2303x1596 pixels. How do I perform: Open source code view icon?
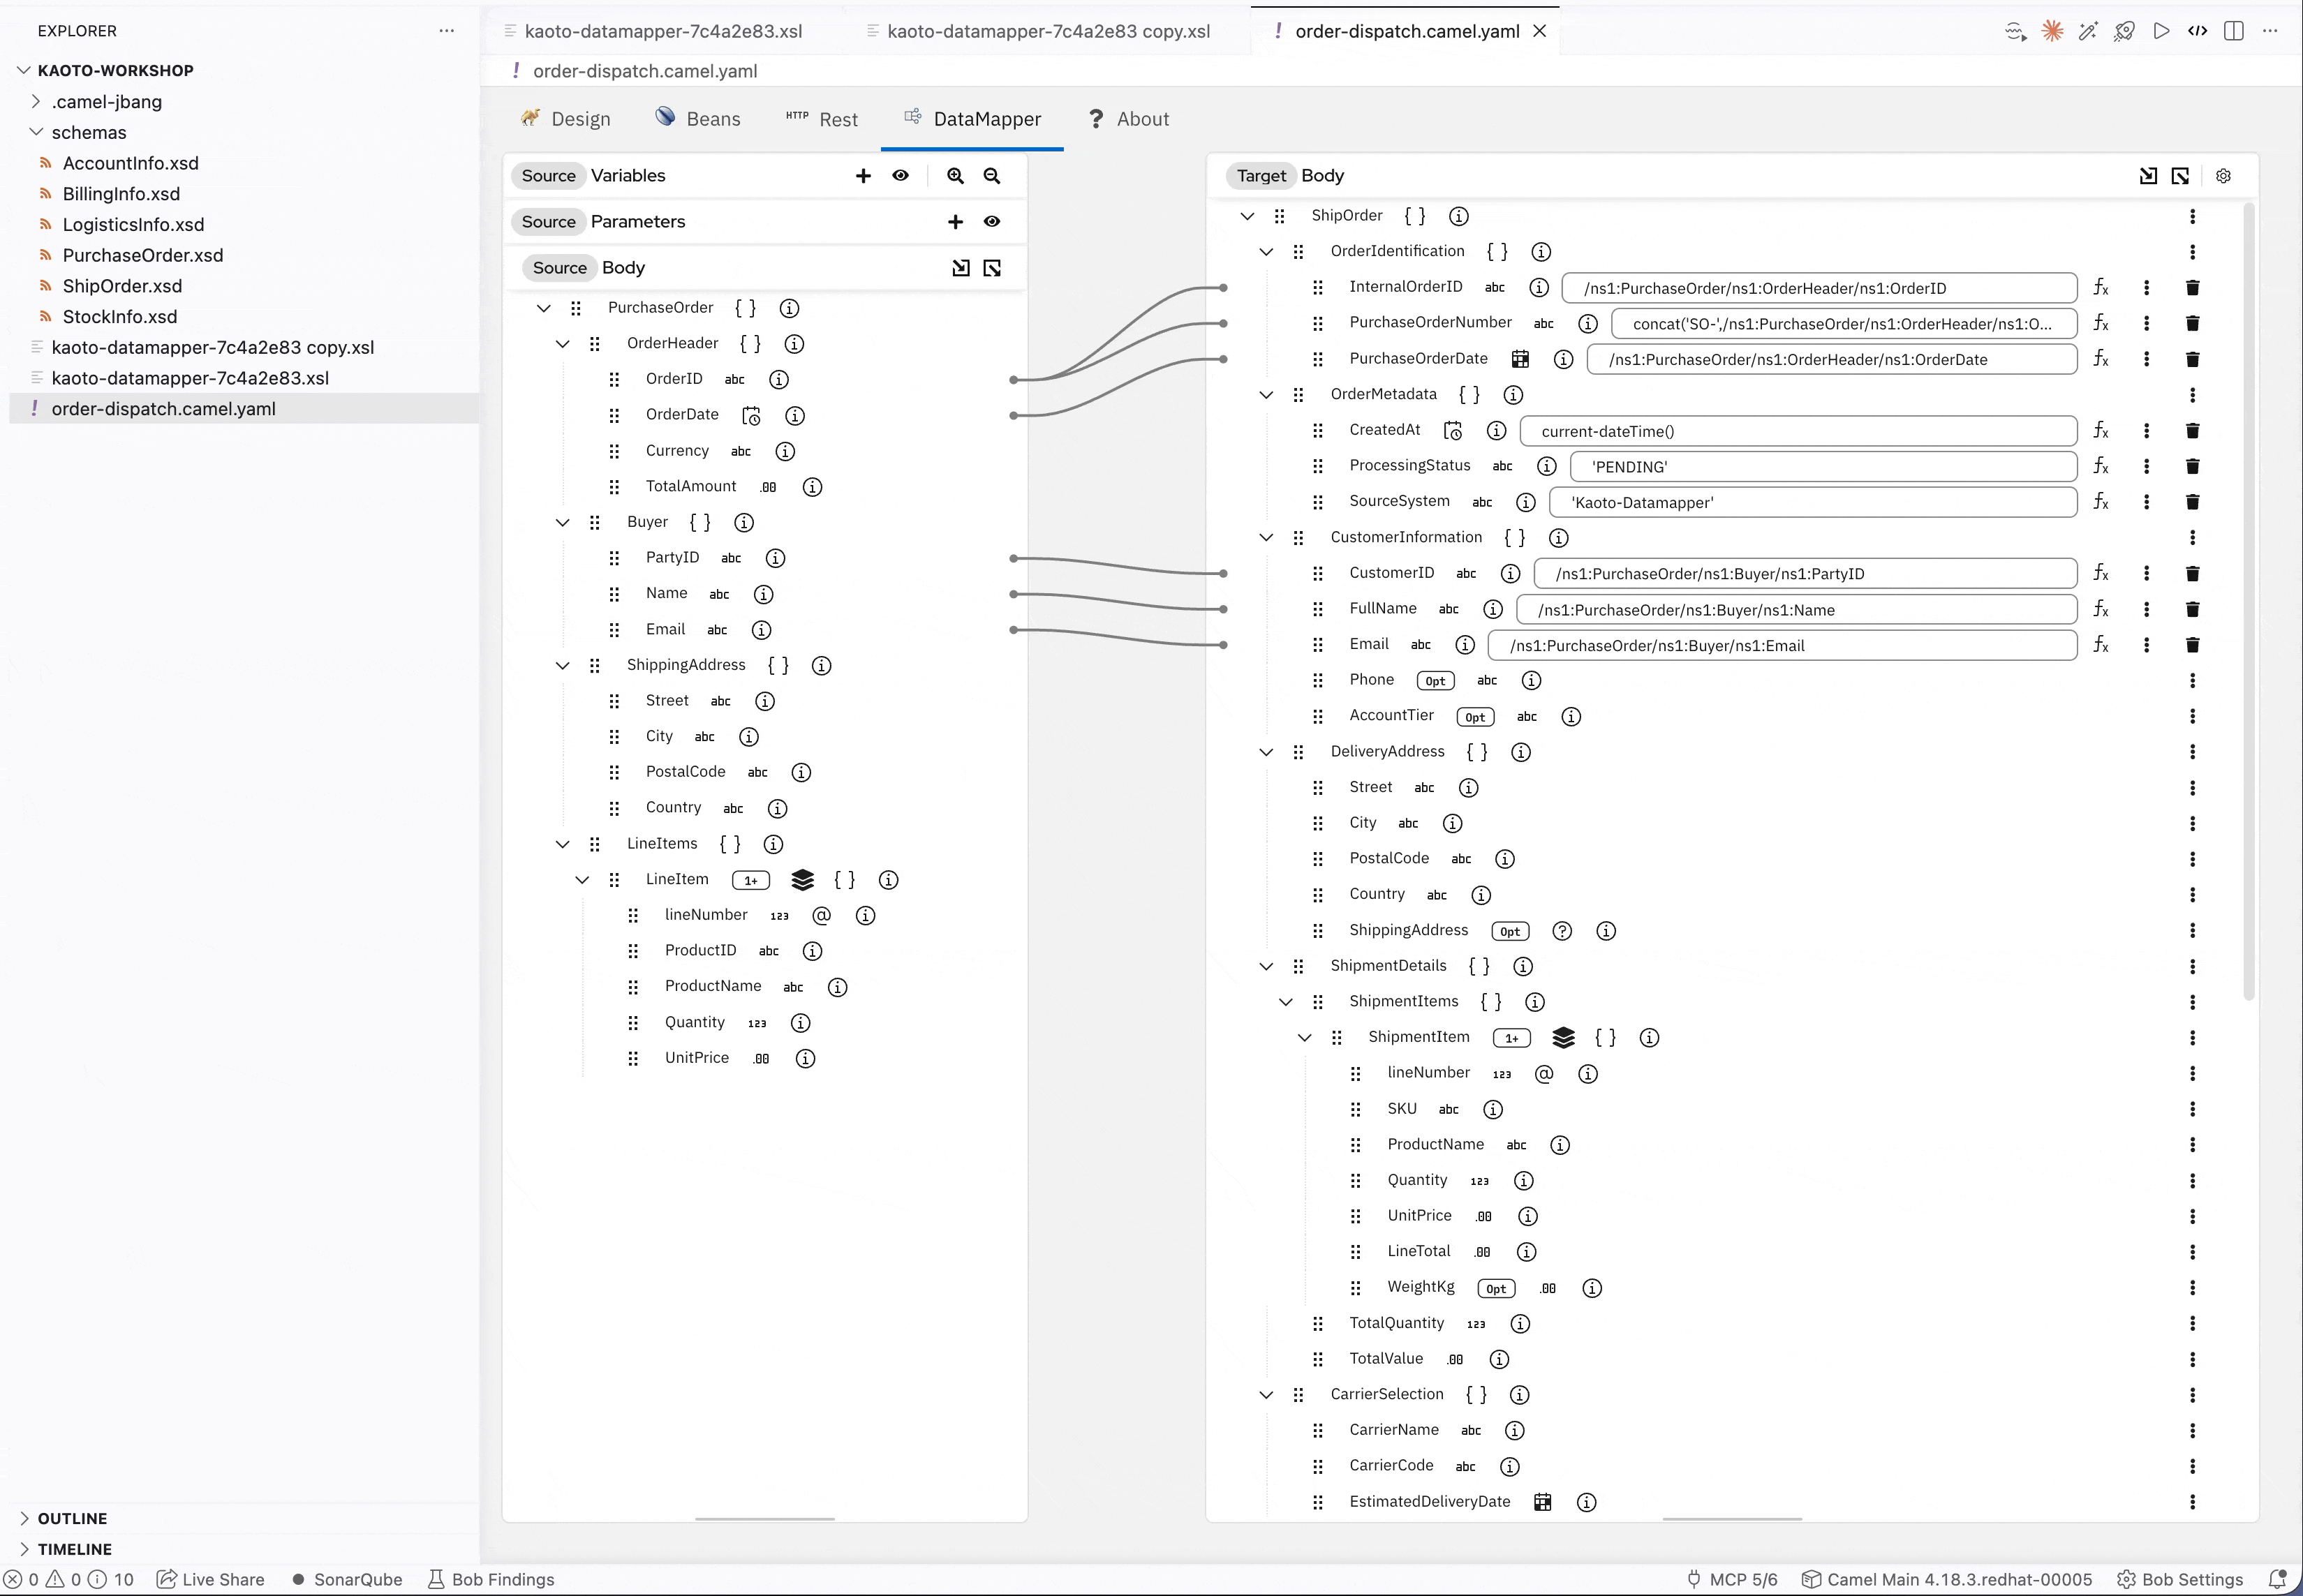2197,31
